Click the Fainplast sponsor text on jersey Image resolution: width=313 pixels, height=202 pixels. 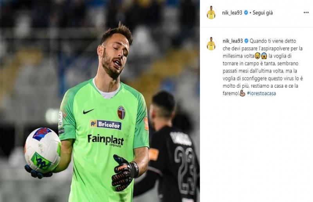(x=106, y=140)
